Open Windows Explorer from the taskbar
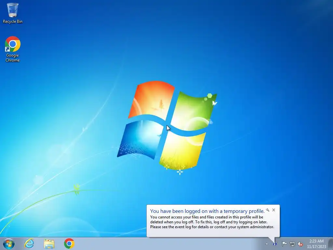The height and width of the screenshot is (250, 333). [49, 243]
